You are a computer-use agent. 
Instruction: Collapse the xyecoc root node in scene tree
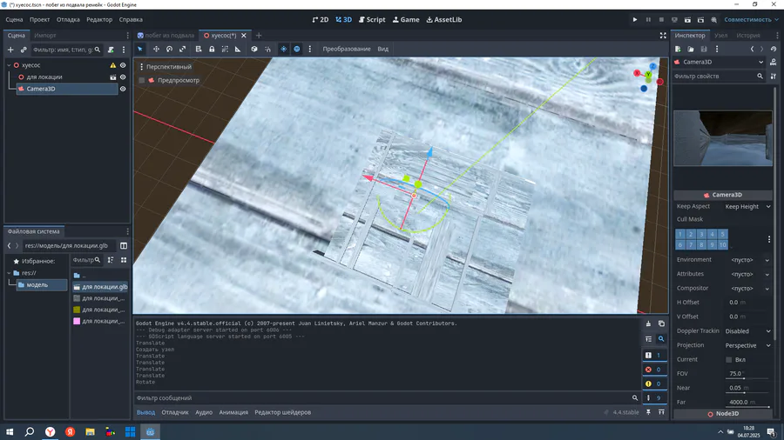click(x=9, y=65)
